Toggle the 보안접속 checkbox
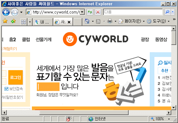The image size is (178, 123). point(6,89)
